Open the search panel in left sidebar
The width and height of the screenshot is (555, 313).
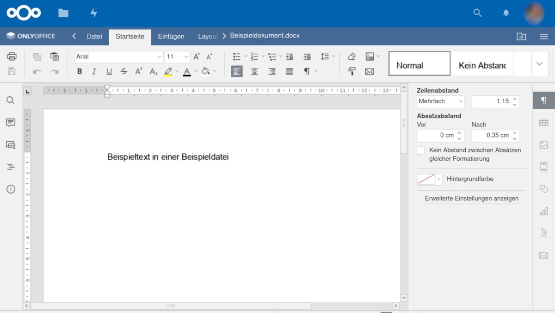(11, 100)
